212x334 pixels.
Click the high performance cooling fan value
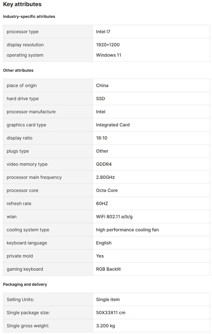pyautogui.click(x=127, y=230)
